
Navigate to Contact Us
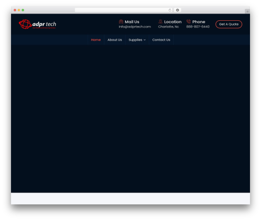tap(161, 40)
